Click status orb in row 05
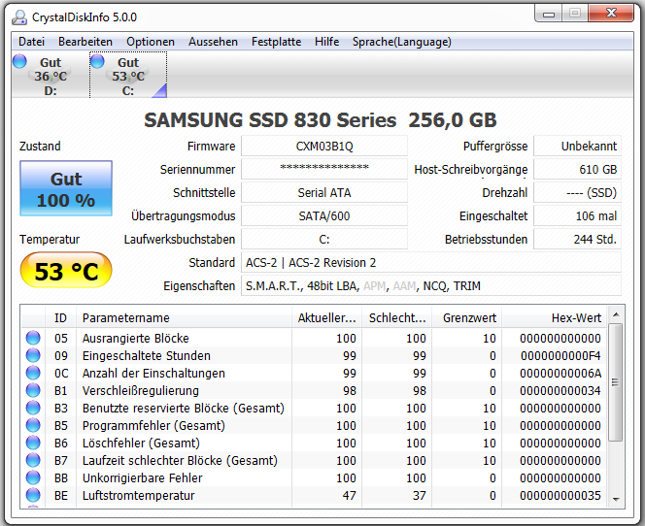 coord(33,338)
